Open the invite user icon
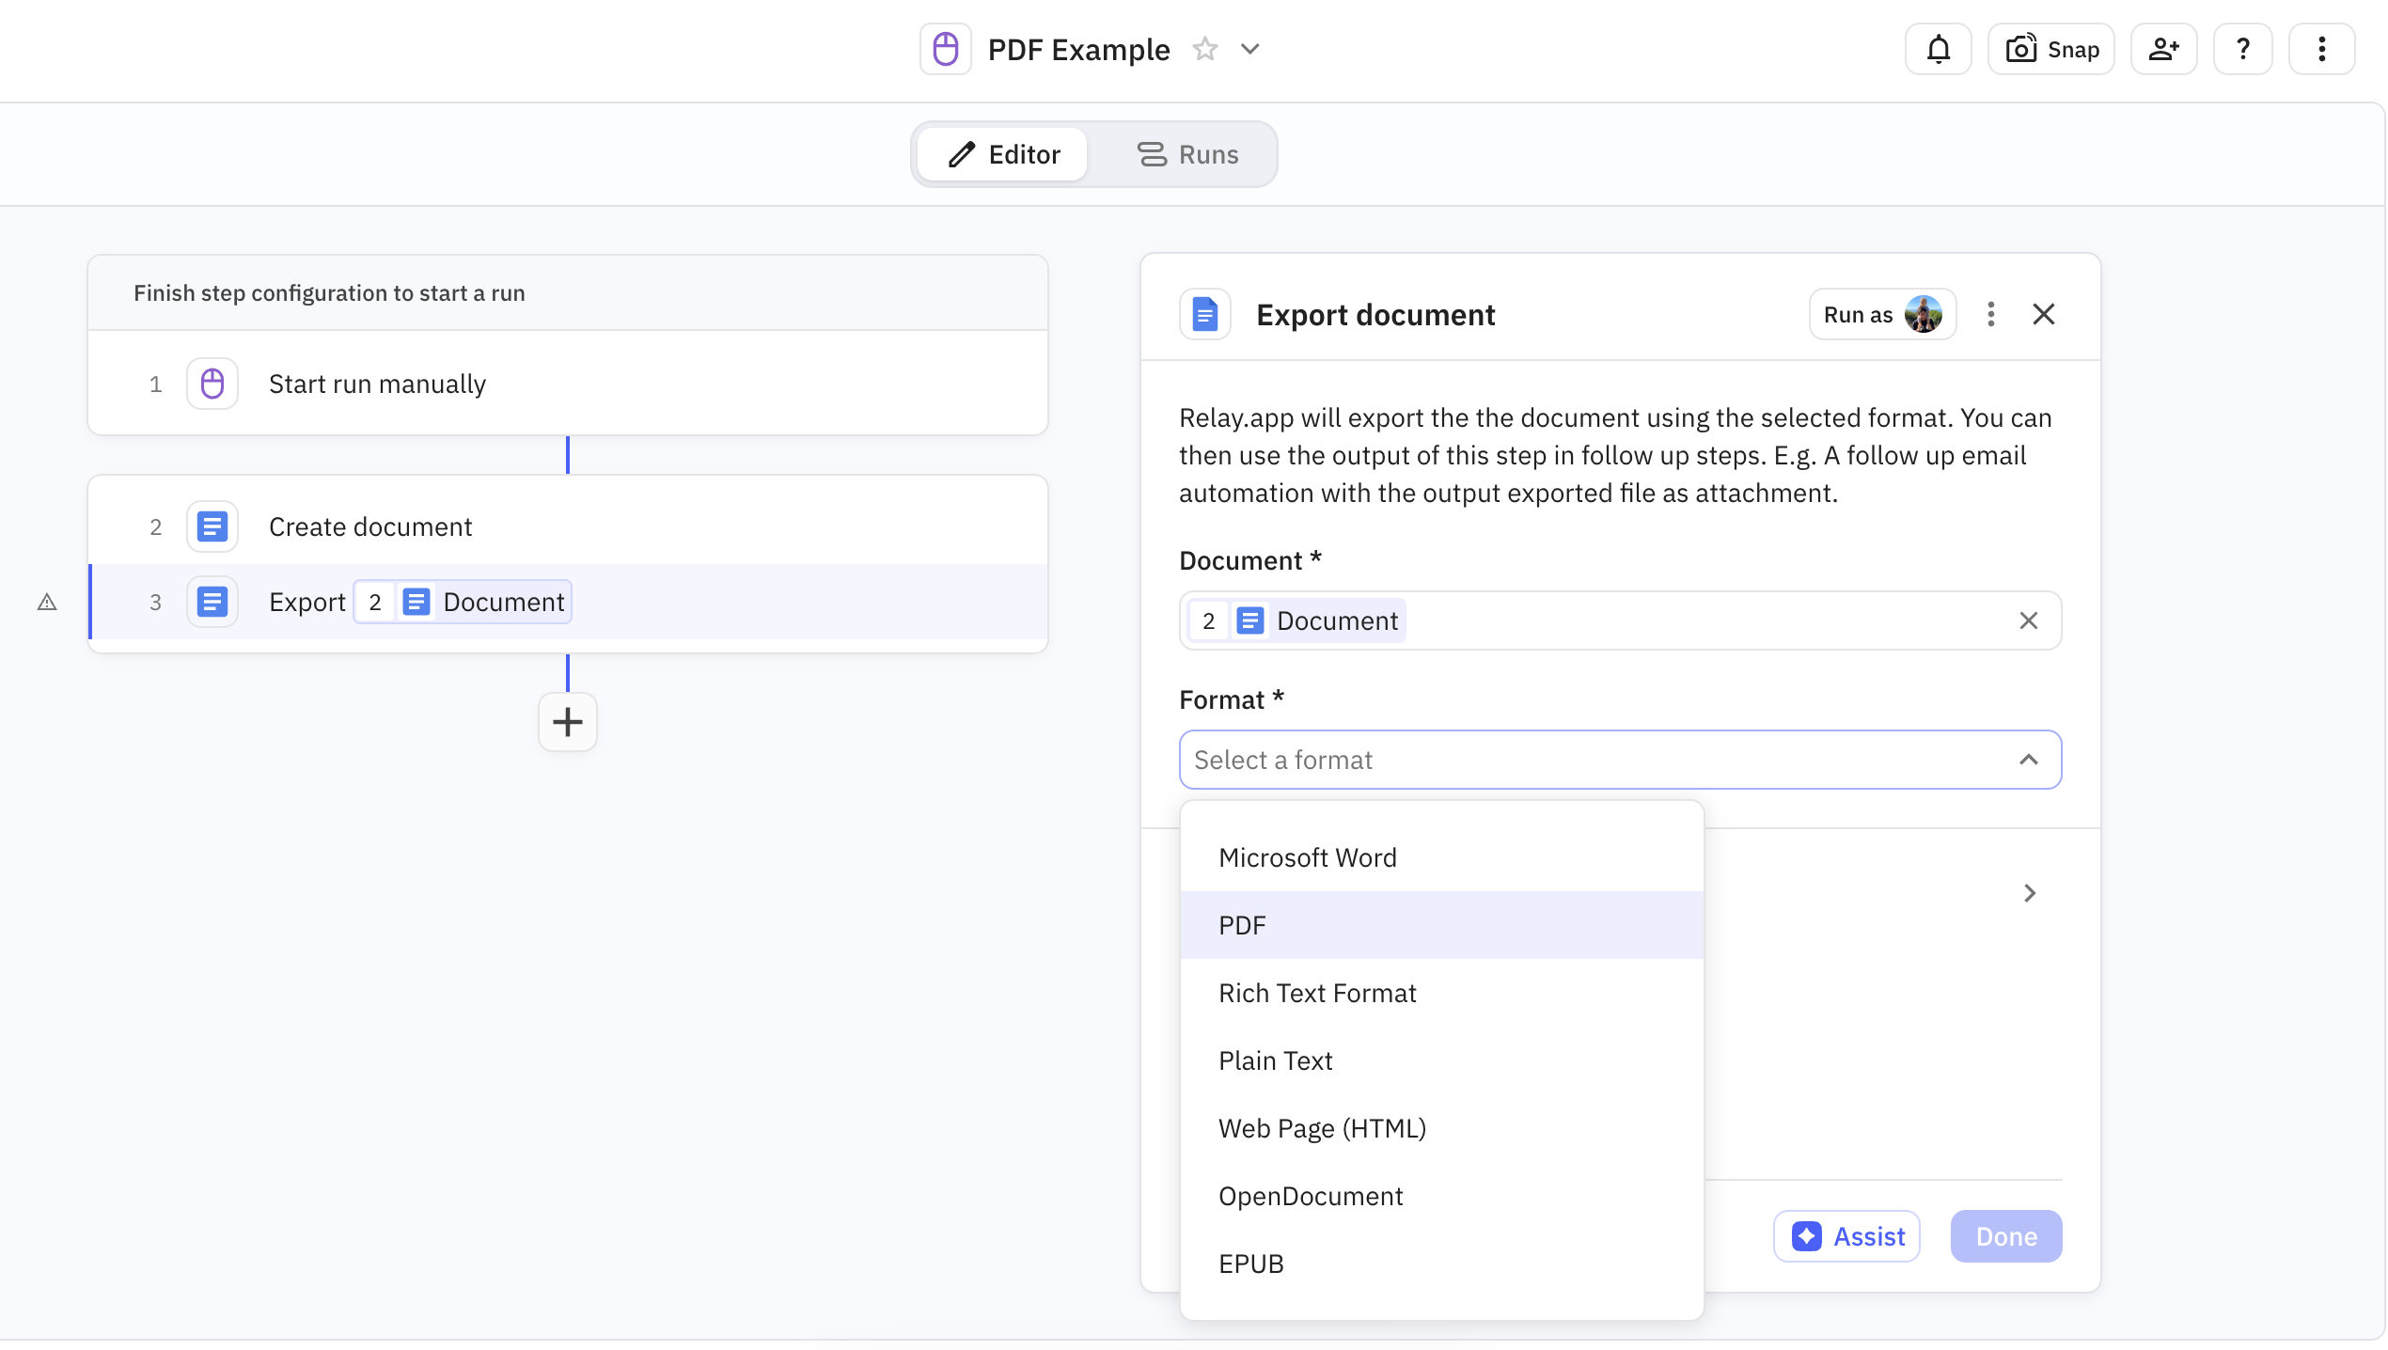This screenshot has width=2388, height=1350. coord(2163,49)
